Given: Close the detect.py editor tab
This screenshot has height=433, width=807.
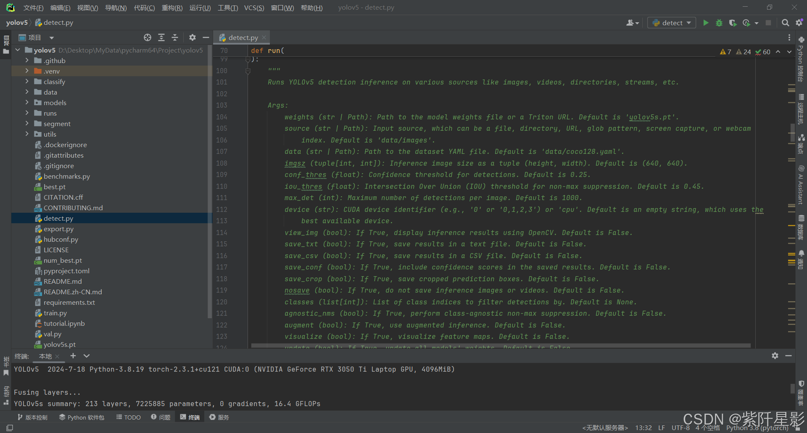Looking at the screenshot, I should [264, 37].
